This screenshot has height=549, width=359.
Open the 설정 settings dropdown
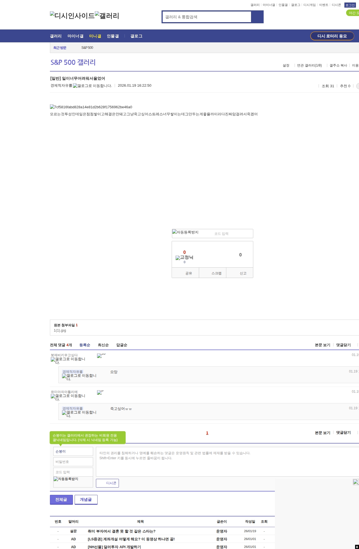click(286, 65)
